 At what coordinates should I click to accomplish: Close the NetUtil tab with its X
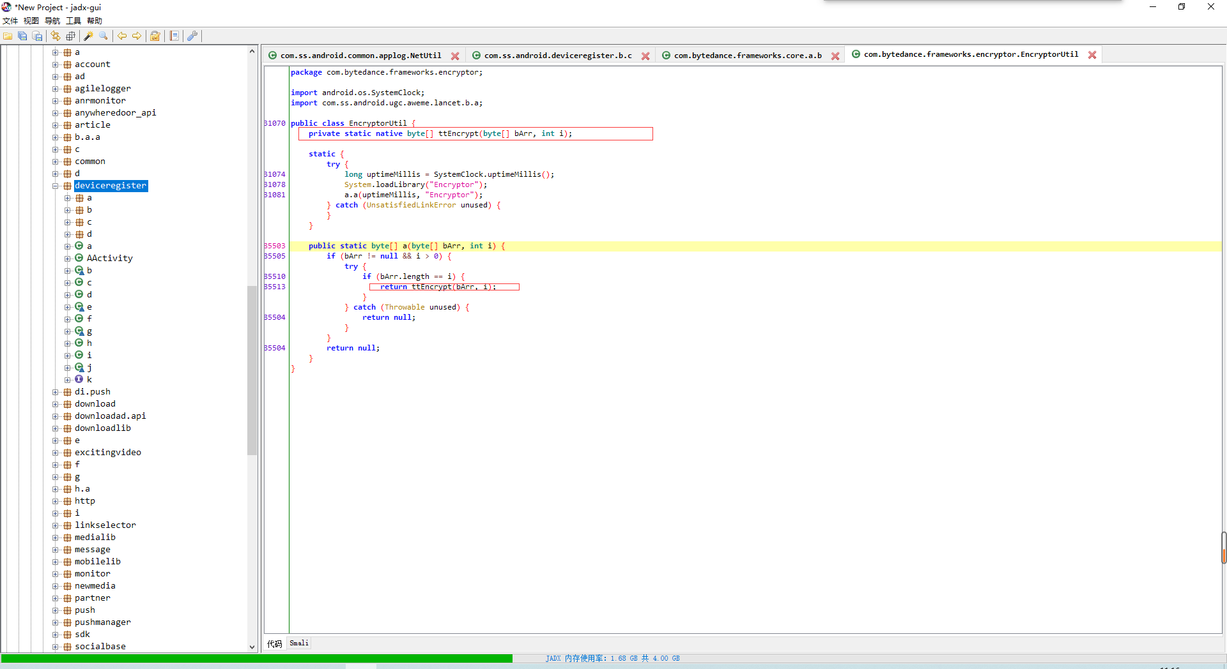(x=455, y=56)
